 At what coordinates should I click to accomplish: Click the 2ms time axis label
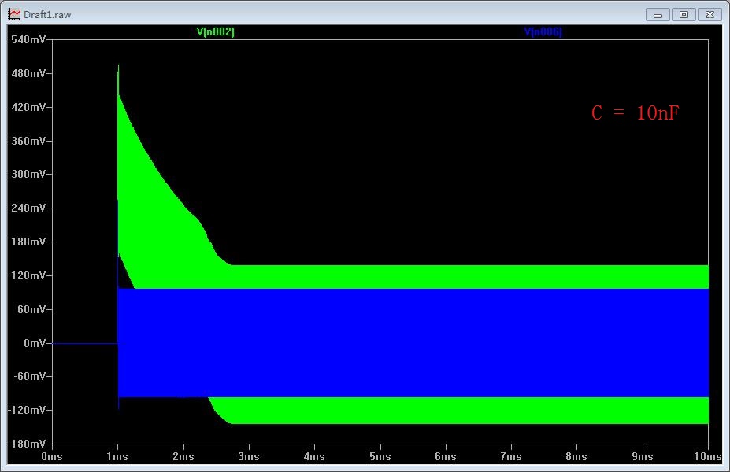click(x=183, y=456)
